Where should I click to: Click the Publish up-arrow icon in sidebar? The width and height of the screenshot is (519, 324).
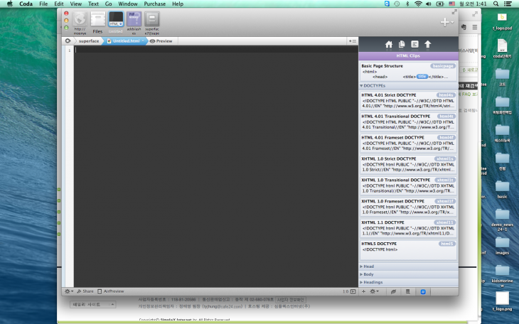pos(427,44)
